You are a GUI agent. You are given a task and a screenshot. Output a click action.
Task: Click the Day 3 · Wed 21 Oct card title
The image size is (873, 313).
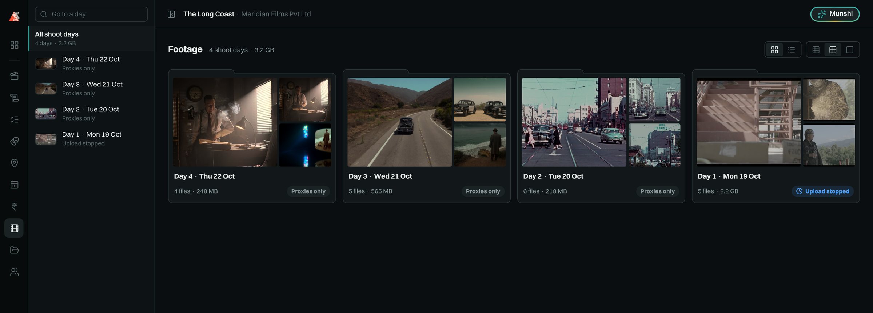pos(380,176)
